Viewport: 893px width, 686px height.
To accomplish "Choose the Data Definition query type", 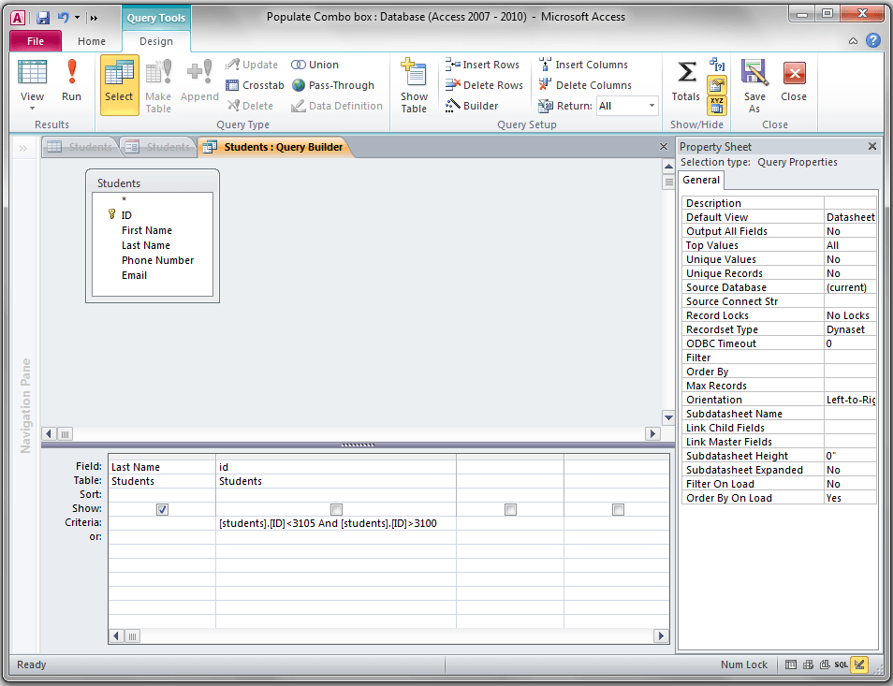I will pyautogui.click(x=337, y=106).
